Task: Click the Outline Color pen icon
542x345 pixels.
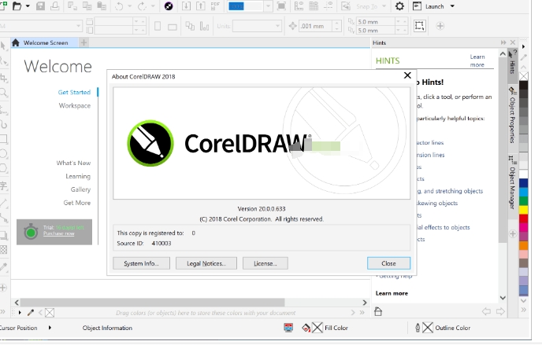Action: click(x=418, y=328)
